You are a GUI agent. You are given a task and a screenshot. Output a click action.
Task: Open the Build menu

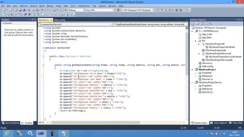[42, 6]
